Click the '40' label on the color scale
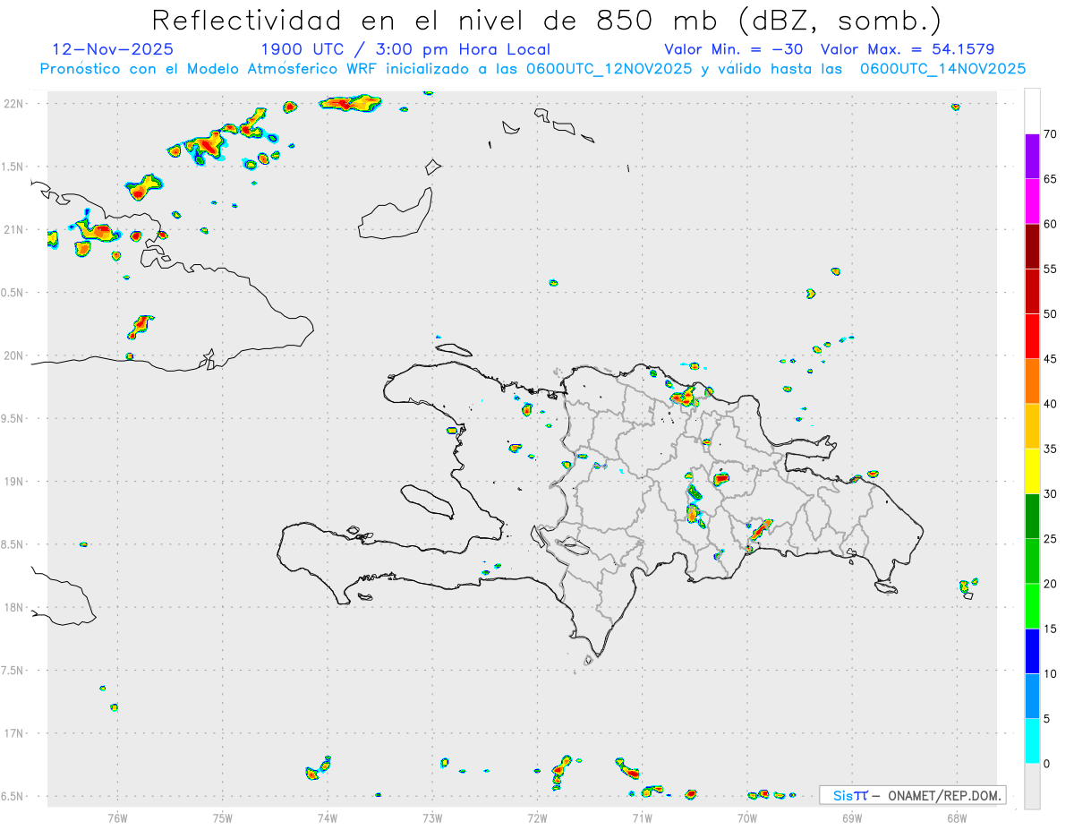 click(x=1050, y=404)
